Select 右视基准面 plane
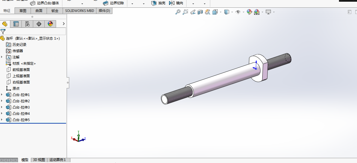This screenshot has width=357, height=163. click(18, 82)
